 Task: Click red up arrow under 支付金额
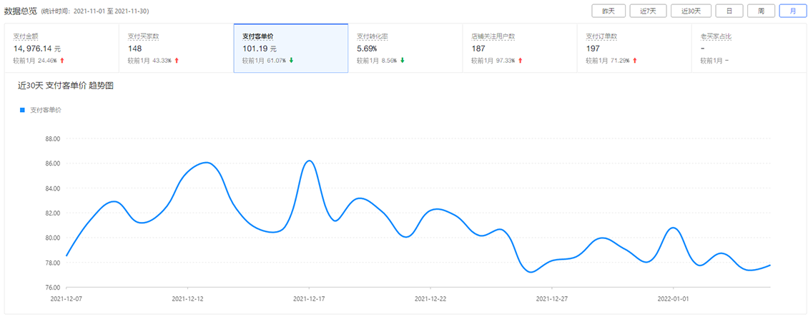click(62, 61)
